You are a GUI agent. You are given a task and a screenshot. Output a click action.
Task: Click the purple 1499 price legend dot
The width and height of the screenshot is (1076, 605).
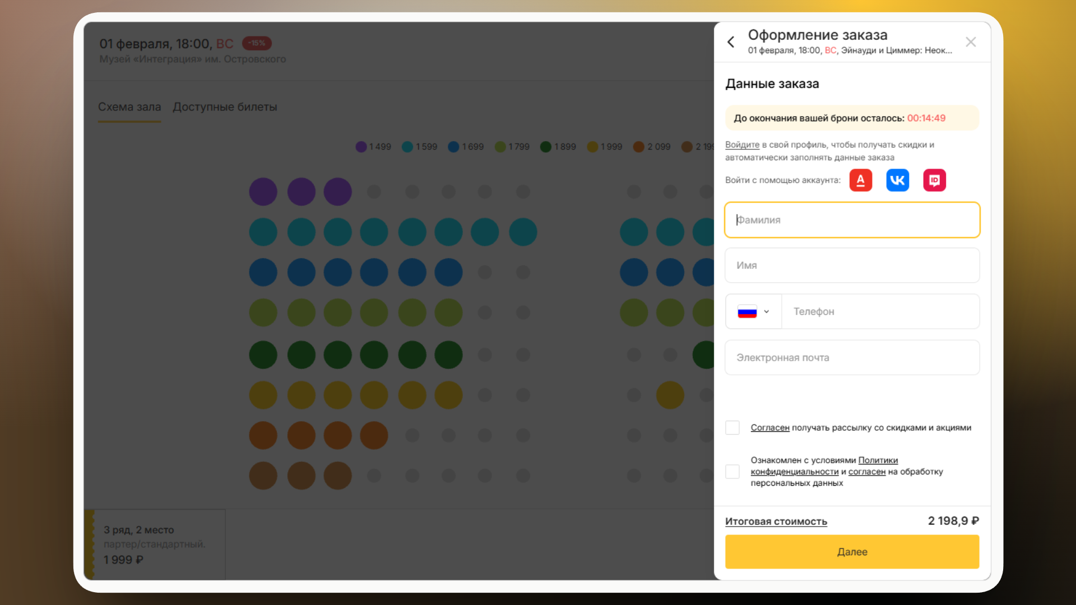point(361,147)
